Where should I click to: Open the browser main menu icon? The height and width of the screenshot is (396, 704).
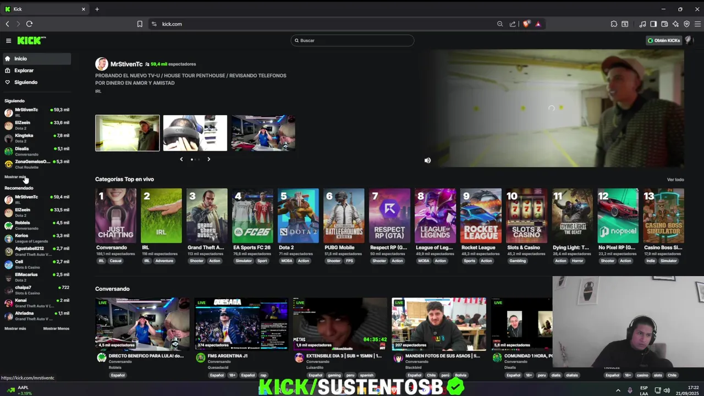coord(697,24)
